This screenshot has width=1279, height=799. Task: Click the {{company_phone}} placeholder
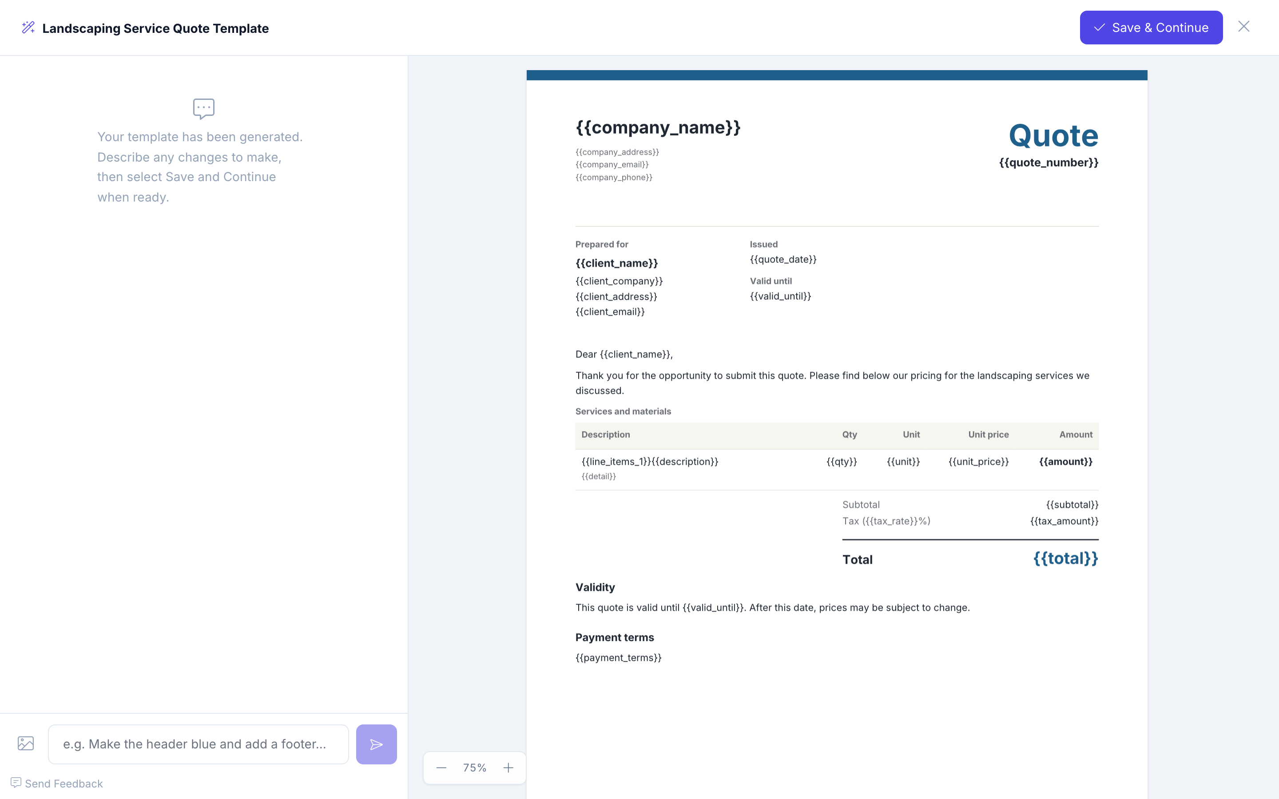click(x=614, y=178)
